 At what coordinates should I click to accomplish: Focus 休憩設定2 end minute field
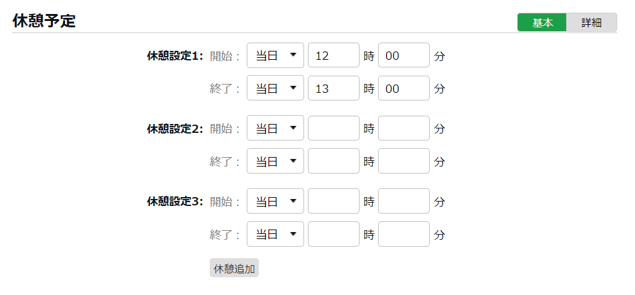click(x=404, y=161)
